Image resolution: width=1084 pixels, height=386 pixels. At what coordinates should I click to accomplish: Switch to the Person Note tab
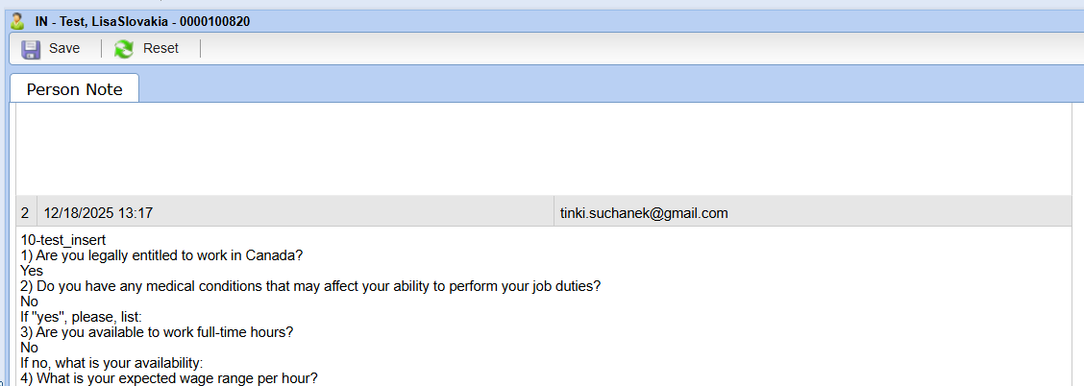point(74,89)
